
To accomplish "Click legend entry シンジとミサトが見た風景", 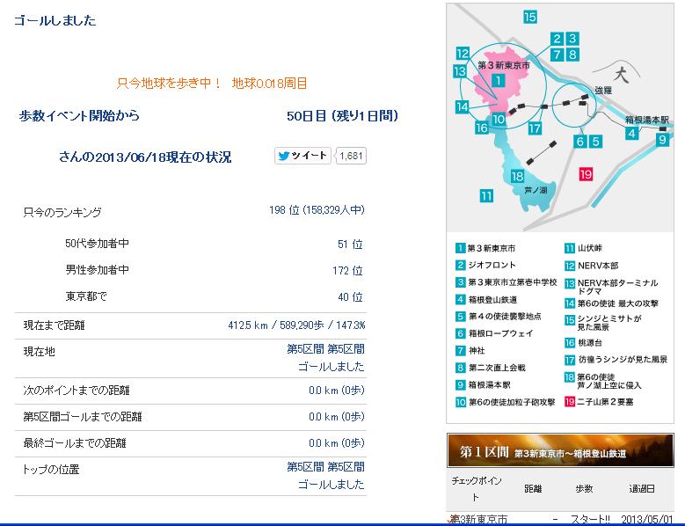I will click(603, 323).
